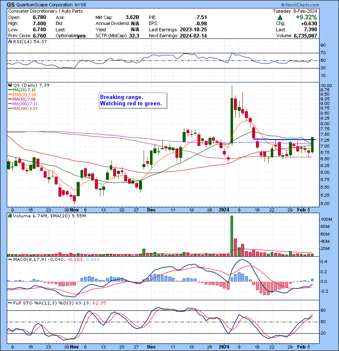Click the Last Earnings date 2023-10-25
Screen dimensions: 339x351
193,30
